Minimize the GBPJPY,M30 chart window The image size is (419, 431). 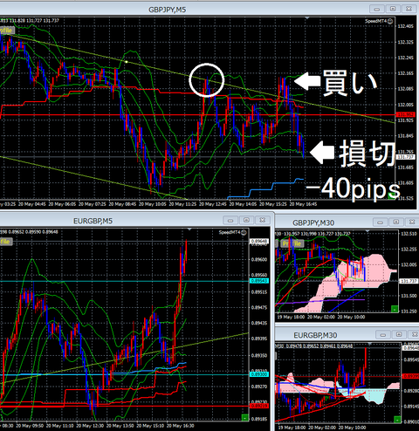[x=380, y=222]
